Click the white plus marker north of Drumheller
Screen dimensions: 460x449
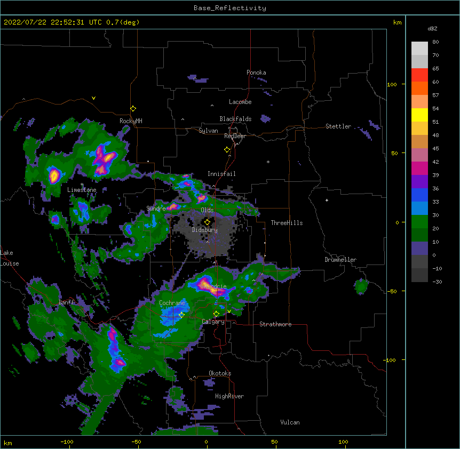click(x=327, y=200)
